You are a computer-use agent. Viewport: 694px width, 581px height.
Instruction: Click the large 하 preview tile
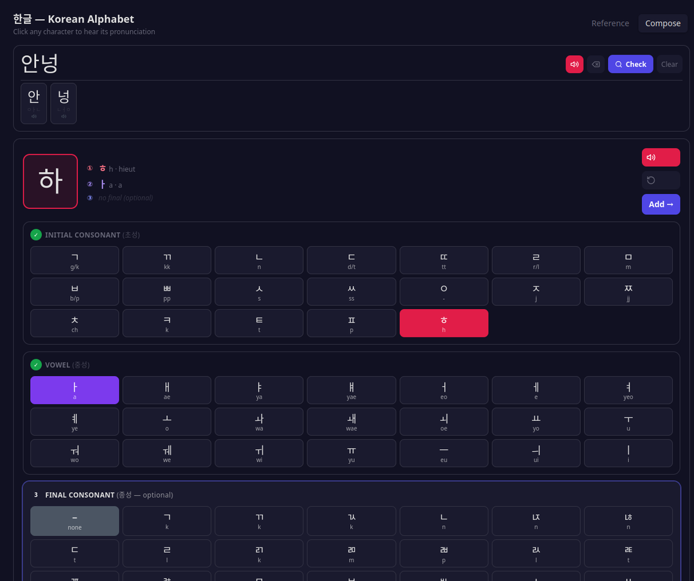[50, 181]
